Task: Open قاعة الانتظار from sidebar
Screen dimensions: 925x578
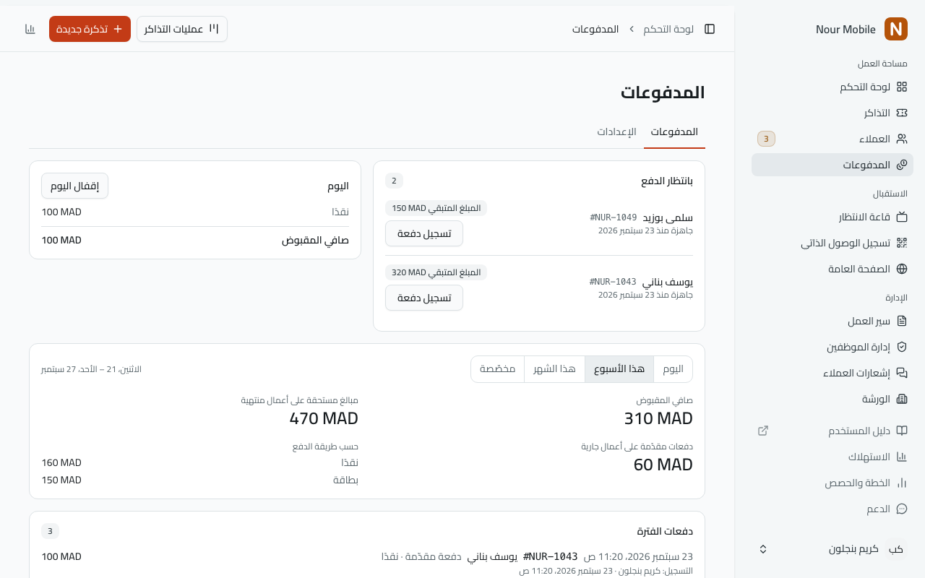Action: pyautogui.click(x=832, y=217)
